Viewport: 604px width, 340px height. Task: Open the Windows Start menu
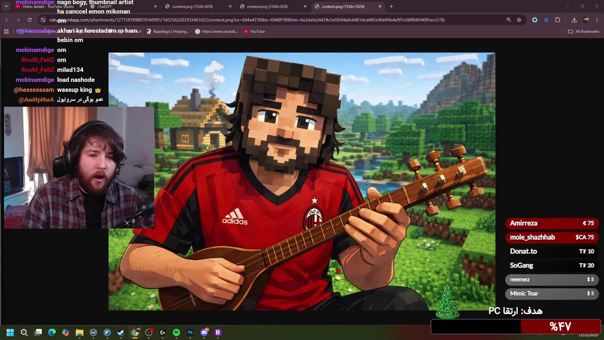point(10,332)
